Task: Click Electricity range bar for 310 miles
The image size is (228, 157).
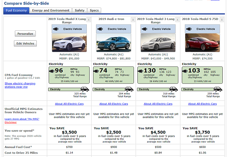Action: pyautogui.click(x=153, y=89)
